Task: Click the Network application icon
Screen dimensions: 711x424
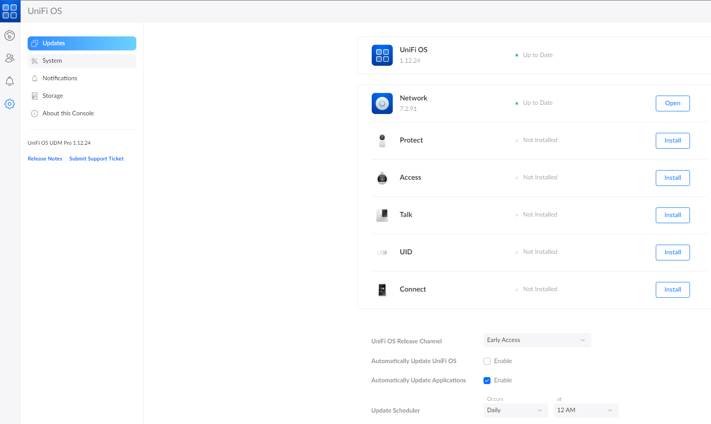Action: point(382,103)
